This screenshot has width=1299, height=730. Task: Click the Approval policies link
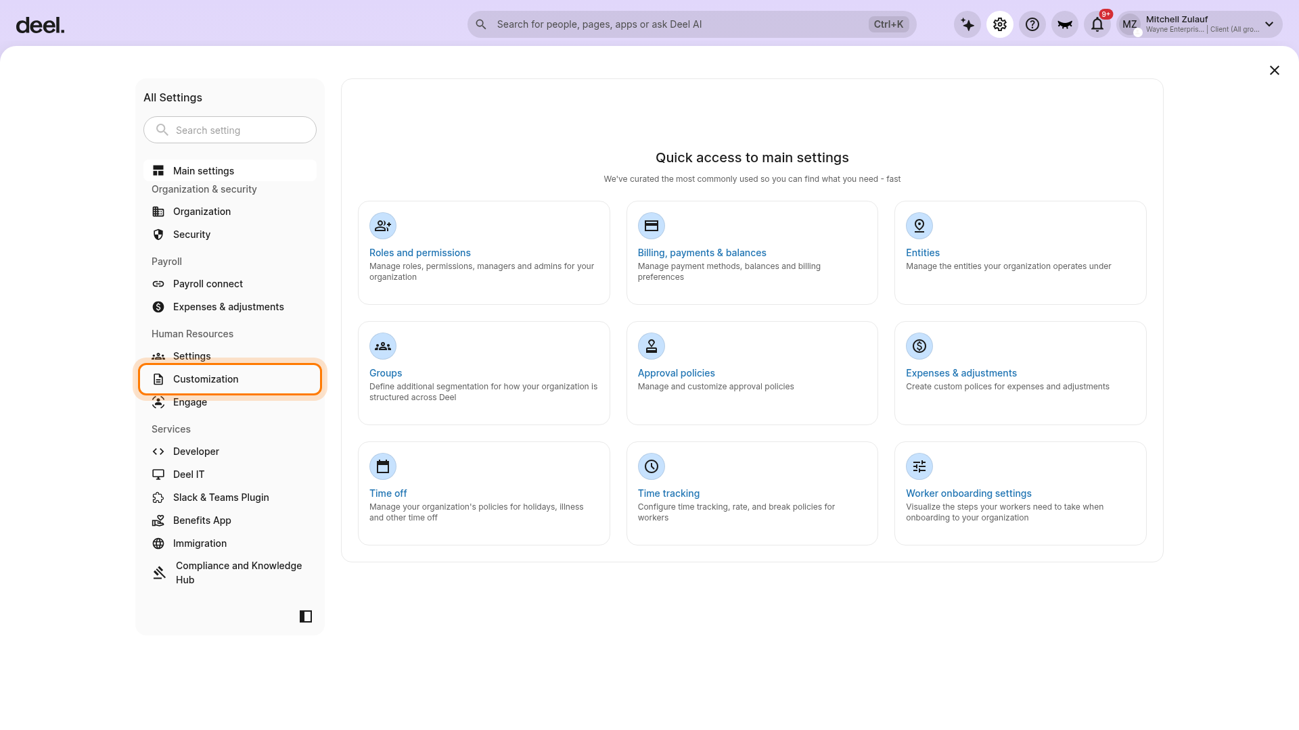click(x=676, y=373)
